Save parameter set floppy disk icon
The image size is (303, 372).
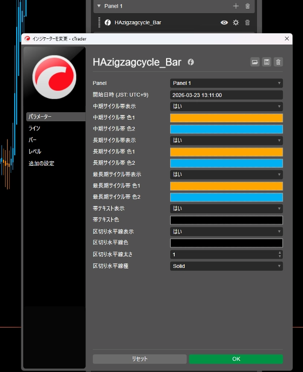coord(267,62)
